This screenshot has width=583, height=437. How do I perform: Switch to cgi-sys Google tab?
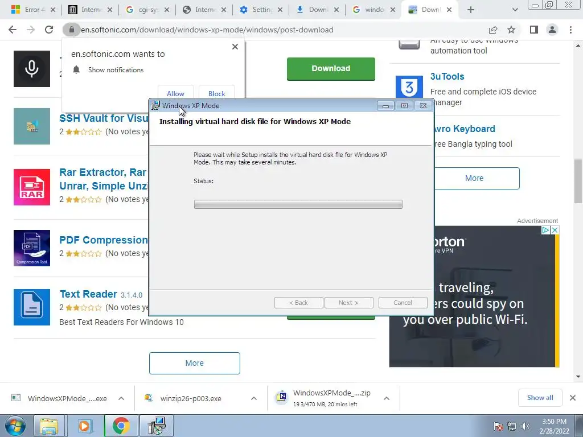pos(147,10)
